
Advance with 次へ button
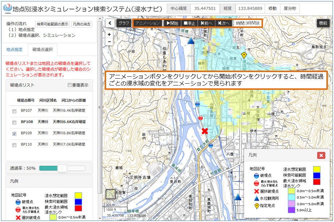click(x=224, y=23)
